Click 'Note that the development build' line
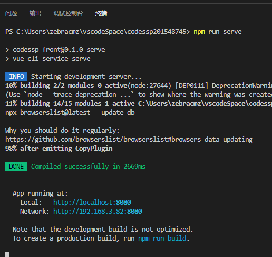 click(103, 230)
